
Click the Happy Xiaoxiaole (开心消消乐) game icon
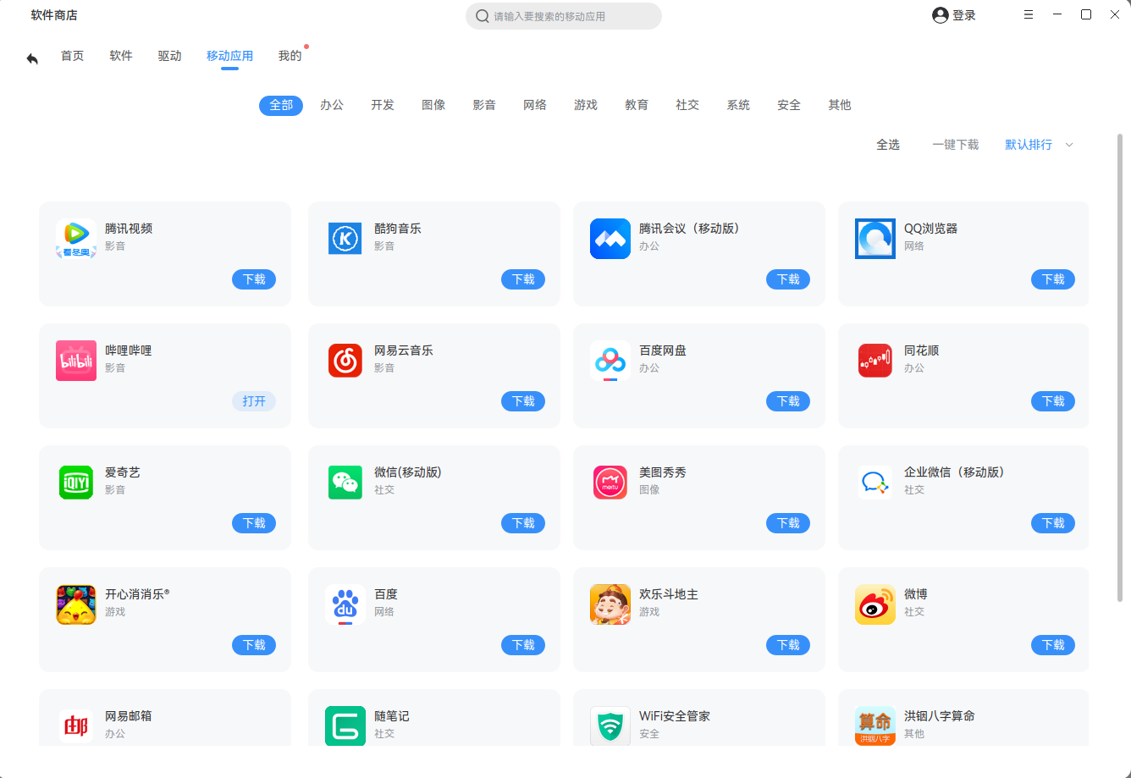76,604
